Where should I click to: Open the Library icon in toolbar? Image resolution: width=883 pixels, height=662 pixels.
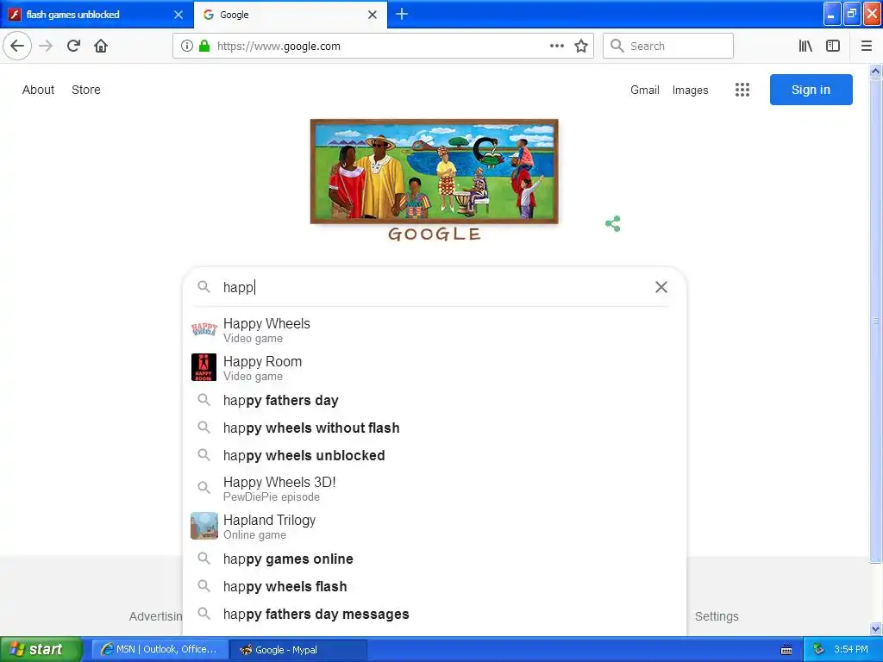[805, 47]
